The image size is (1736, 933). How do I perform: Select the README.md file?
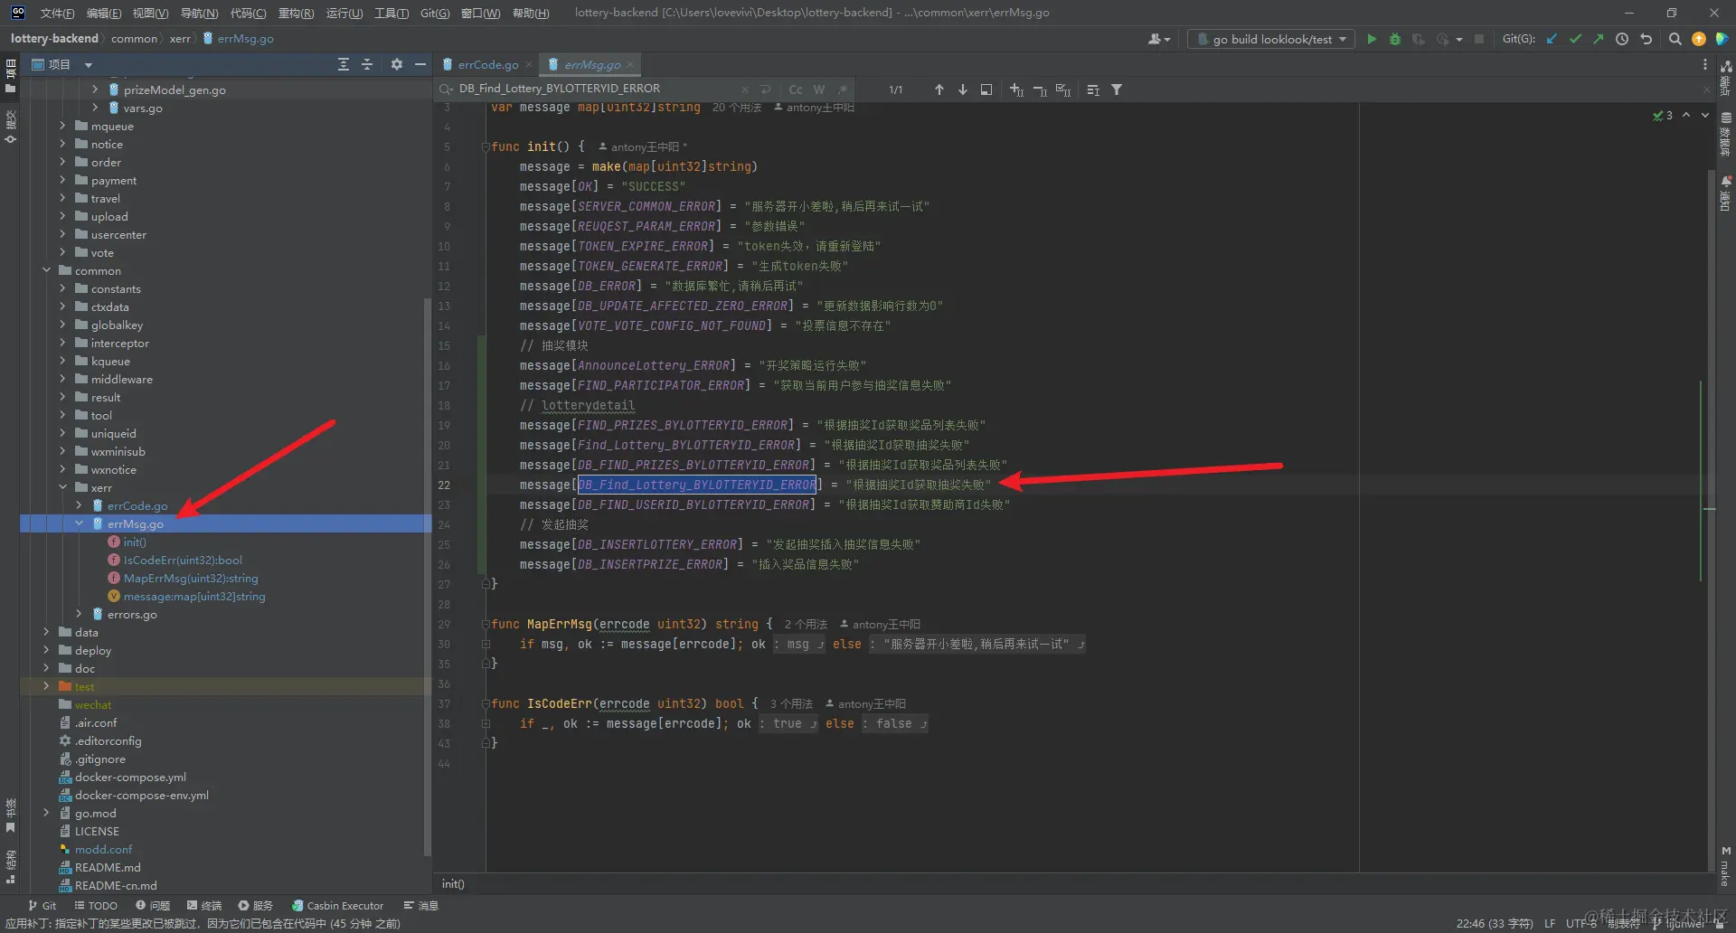108,867
